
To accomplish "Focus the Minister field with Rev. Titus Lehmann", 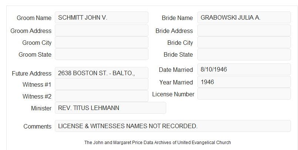I will [x=110, y=108].
